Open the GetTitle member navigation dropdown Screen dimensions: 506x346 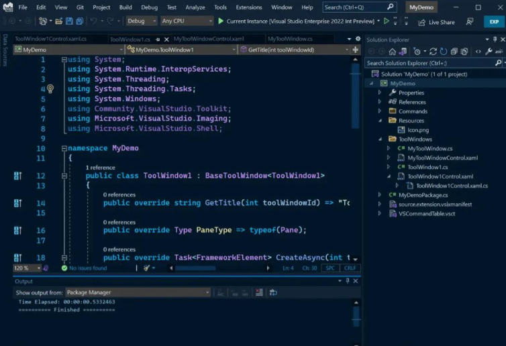[295, 50]
